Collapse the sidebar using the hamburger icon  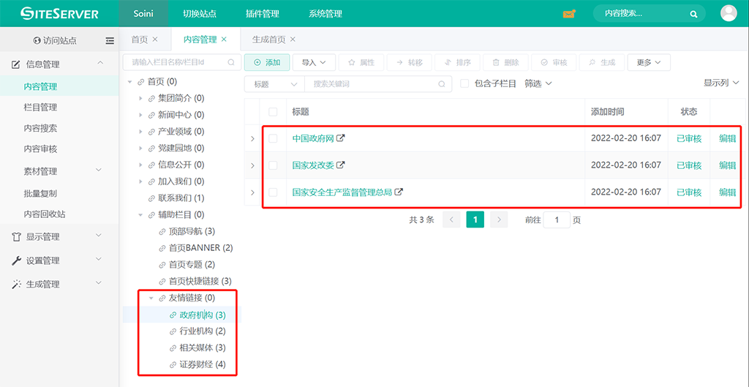[x=110, y=41]
